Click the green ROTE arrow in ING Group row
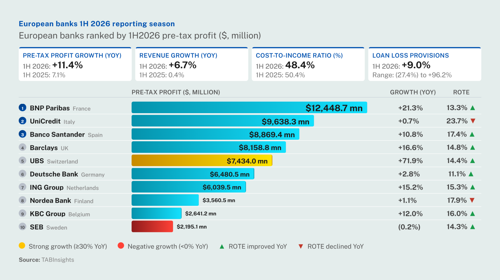 point(472,187)
